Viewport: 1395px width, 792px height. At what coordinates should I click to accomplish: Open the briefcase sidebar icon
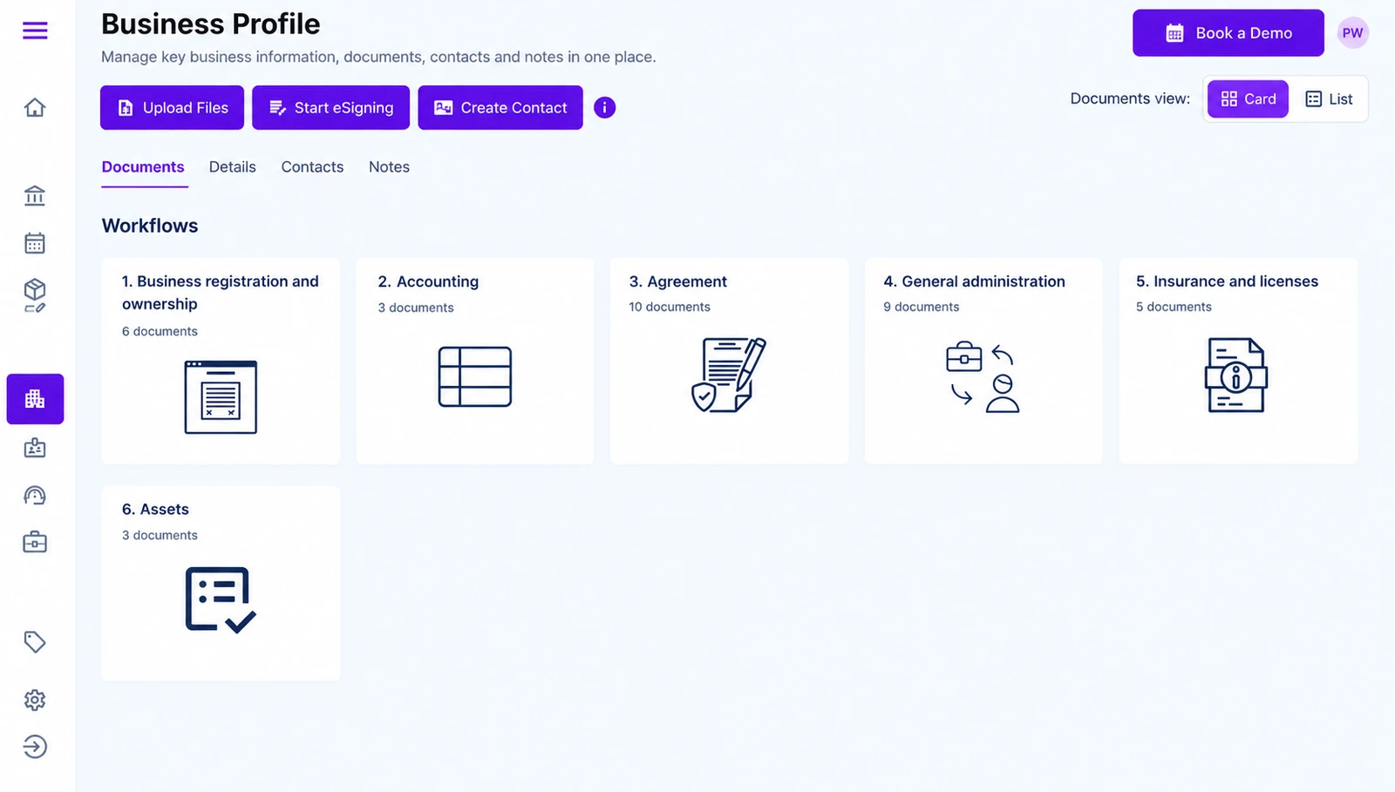click(x=35, y=543)
